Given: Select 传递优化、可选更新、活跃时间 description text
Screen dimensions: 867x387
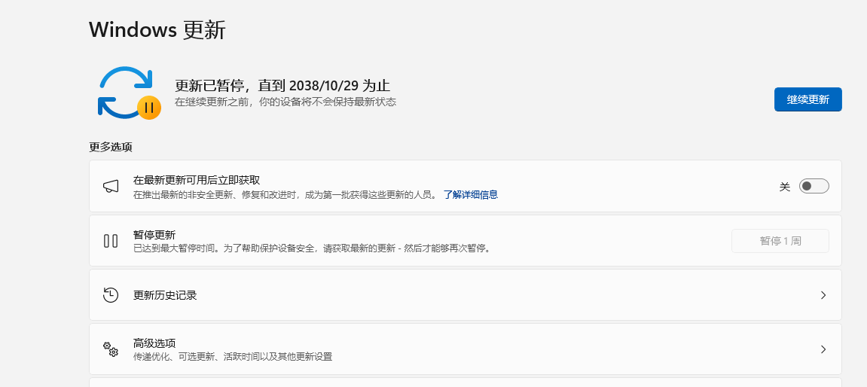Looking at the screenshot, I should (x=233, y=357).
